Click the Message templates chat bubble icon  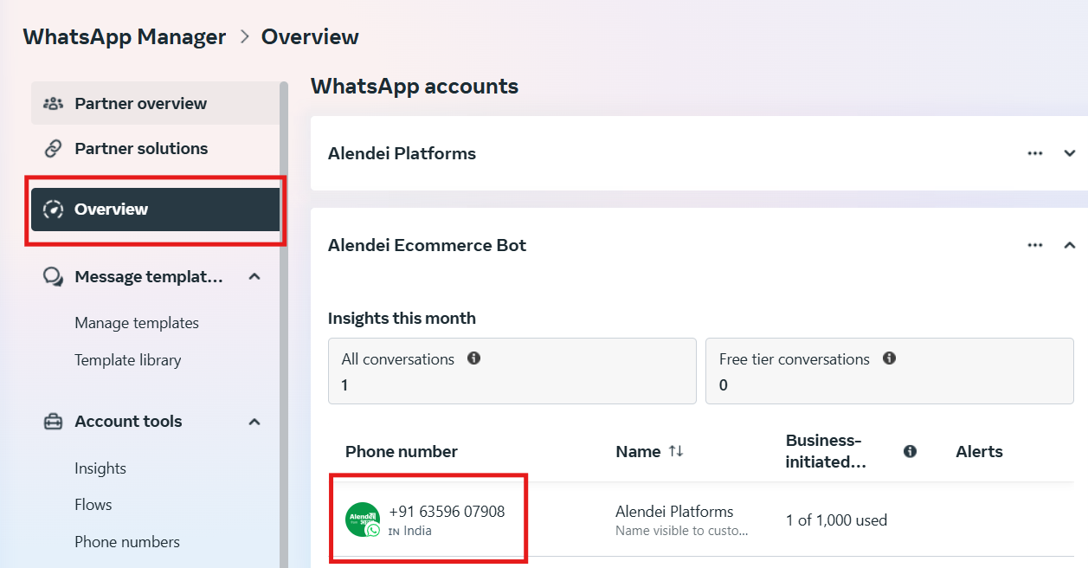point(53,276)
